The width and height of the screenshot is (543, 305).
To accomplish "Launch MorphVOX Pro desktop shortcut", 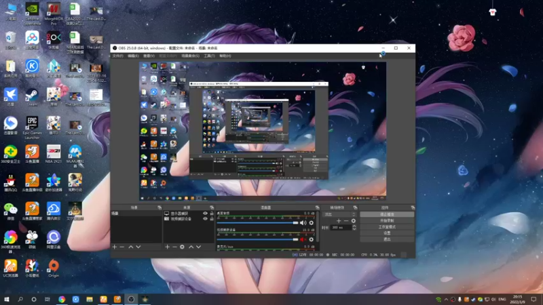I will 54,14.
